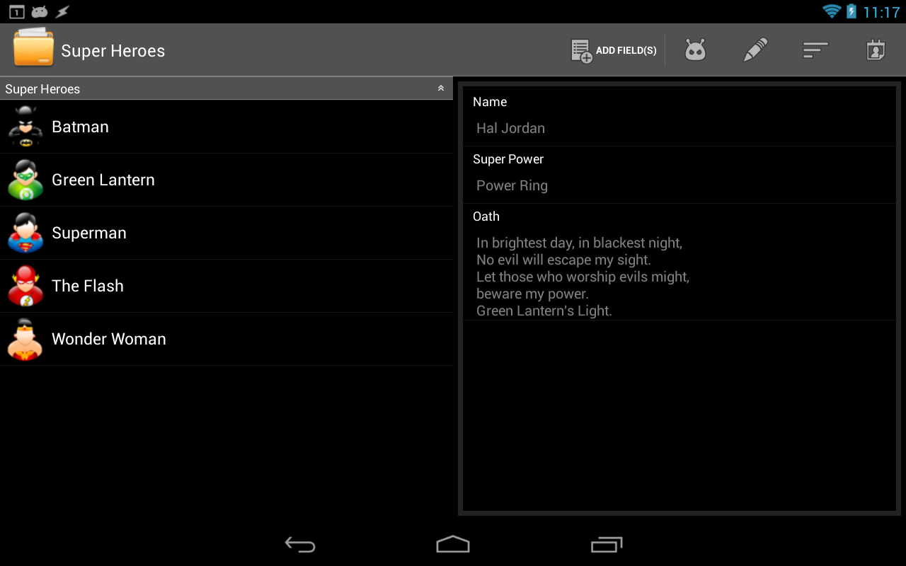Tap the Wonder Woman avatar thumbnail
Image resolution: width=906 pixels, height=566 pixels.
(25, 339)
